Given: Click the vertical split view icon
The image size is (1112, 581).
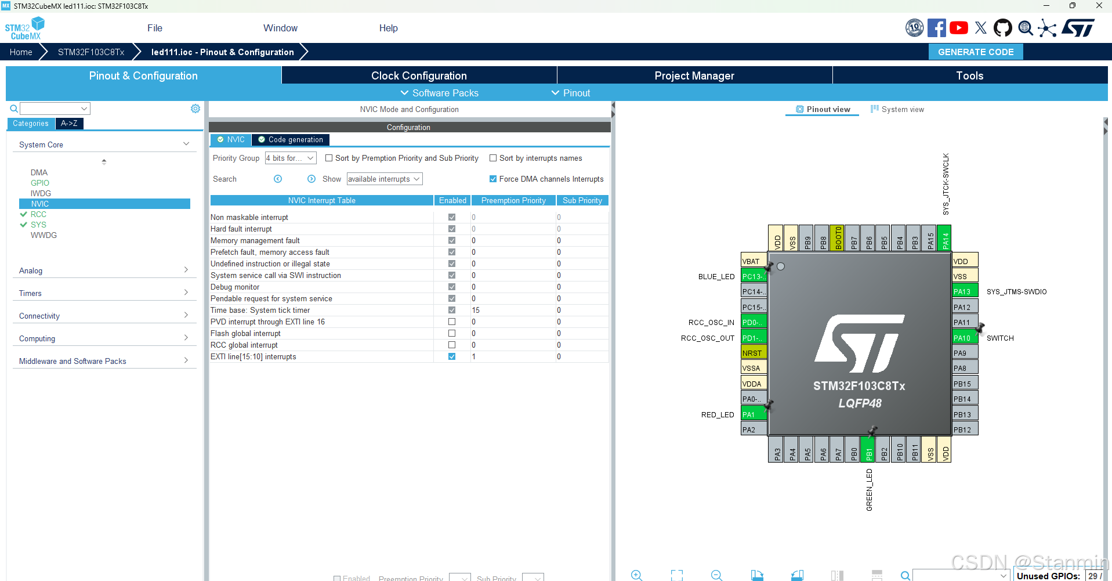Looking at the screenshot, I should tap(837, 575).
